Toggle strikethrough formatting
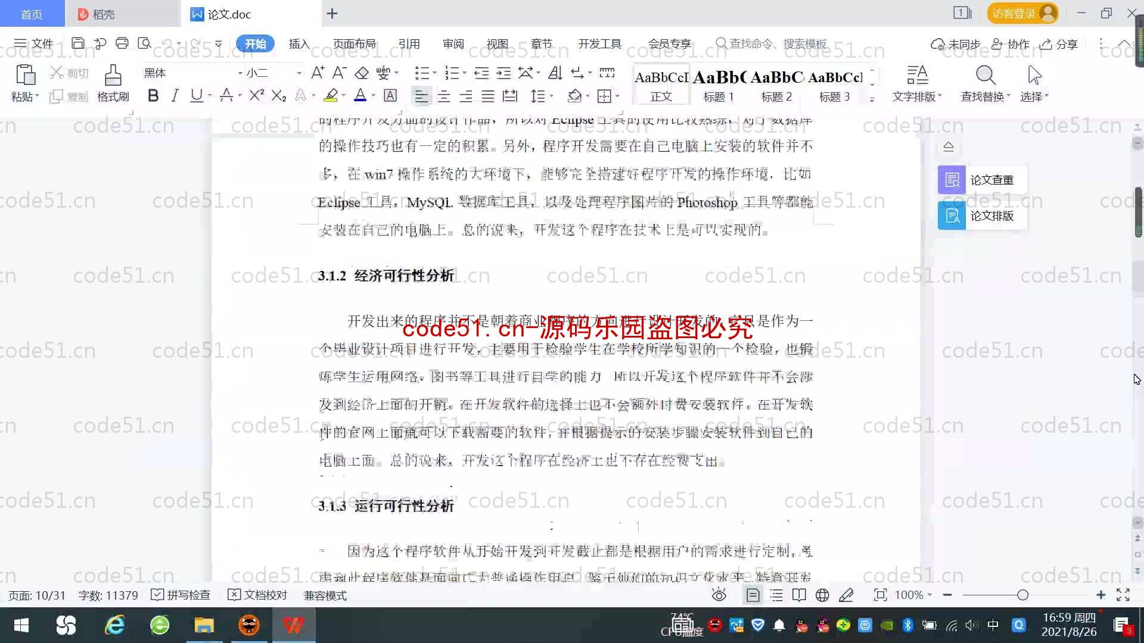 (x=226, y=95)
